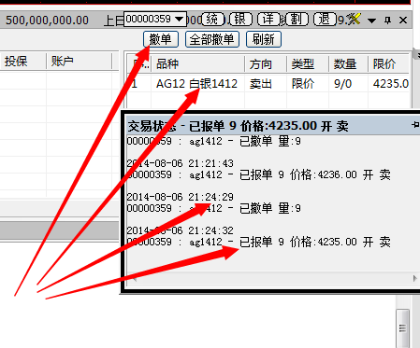Sort by 限价 column header
The width and height of the screenshot is (420, 348).
tap(388, 64)
